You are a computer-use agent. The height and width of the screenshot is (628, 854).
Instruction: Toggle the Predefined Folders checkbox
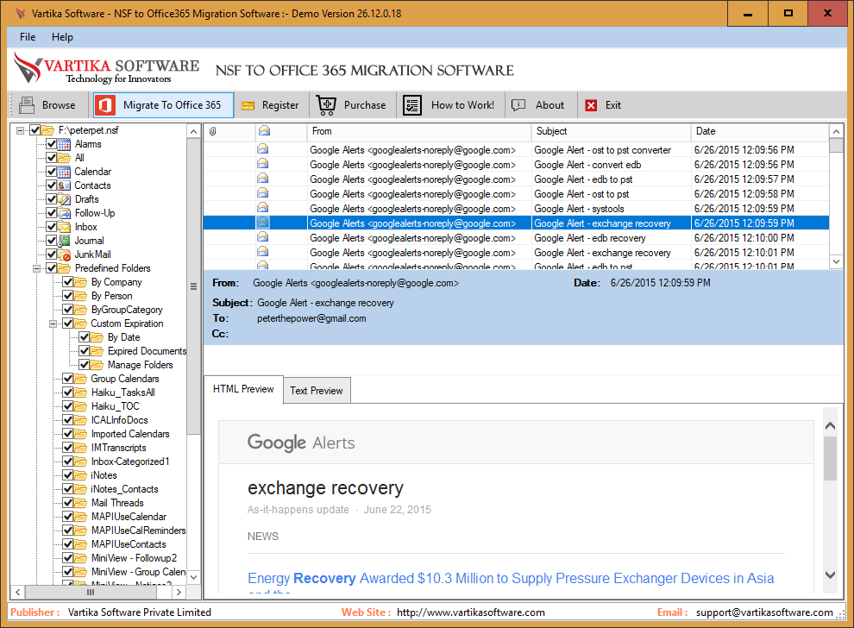[x=51, y=268]
